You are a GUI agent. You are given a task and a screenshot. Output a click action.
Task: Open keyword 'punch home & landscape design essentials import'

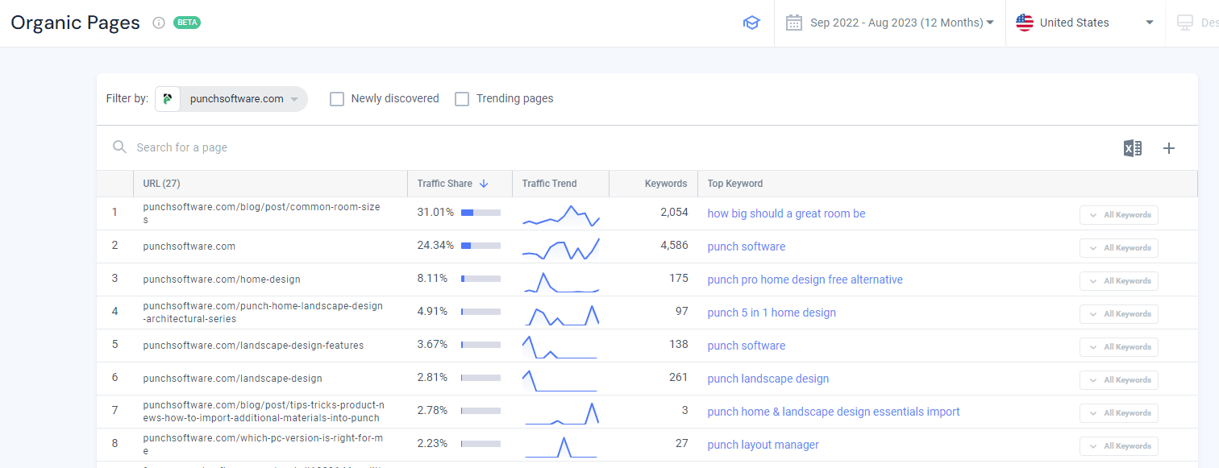(834, 412)
